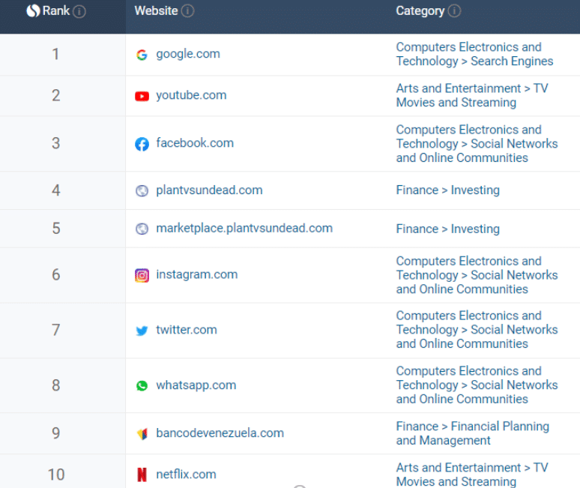Click the Twitter bird favicon
Viewport: 580px width, 488px height.
click(142, 331)
